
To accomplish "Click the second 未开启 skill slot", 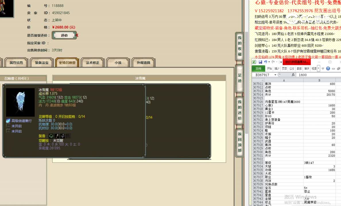I will (x=8, y=131).
